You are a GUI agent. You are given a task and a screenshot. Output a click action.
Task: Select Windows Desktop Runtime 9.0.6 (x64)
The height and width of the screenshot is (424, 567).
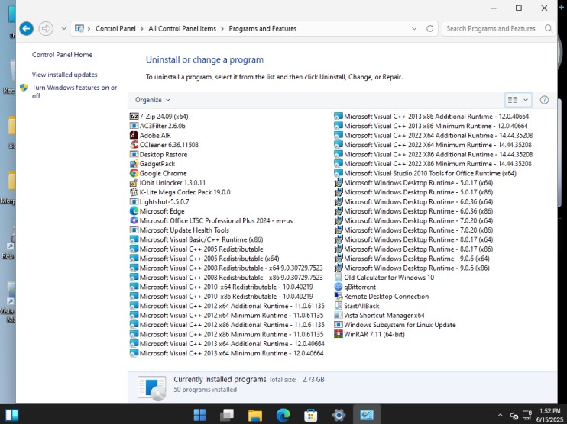[412, 259]
